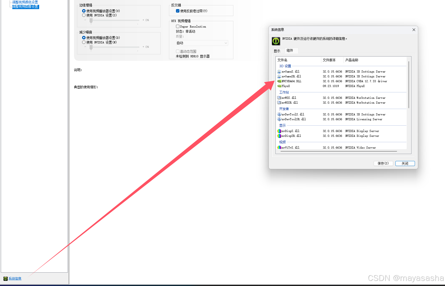Click the 关闭 button
This screenshot has width=445, height=286.
[x=405, y=163]
